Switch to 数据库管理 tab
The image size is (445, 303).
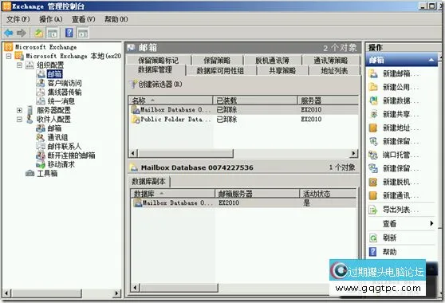pyautogui.click(x=155, y=70)
